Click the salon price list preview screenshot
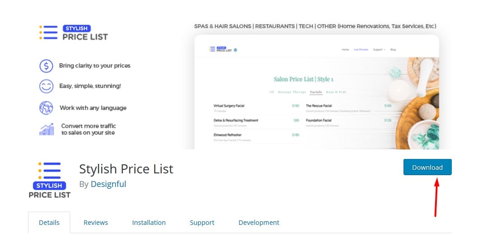The image size is (477, 247). coord(316,92)
